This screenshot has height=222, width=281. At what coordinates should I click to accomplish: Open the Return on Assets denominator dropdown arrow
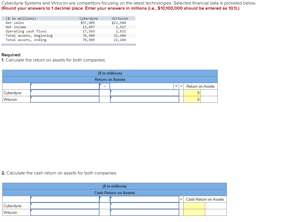[x=176, y=86]
